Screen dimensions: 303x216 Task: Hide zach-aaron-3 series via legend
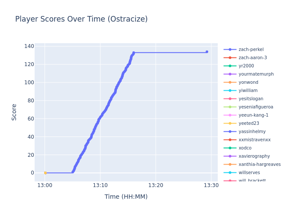tap(253, 58)
